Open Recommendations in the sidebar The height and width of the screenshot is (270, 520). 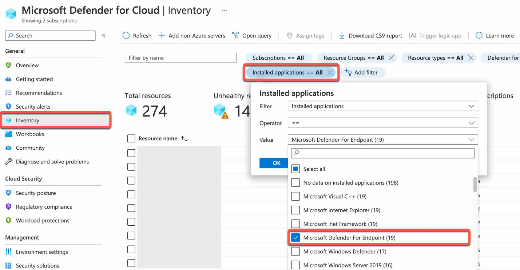[x=39, y=93]
